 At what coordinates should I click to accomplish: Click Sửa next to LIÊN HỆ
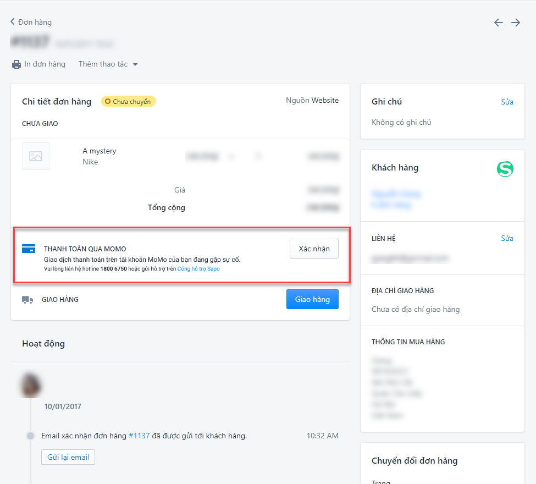507,238
